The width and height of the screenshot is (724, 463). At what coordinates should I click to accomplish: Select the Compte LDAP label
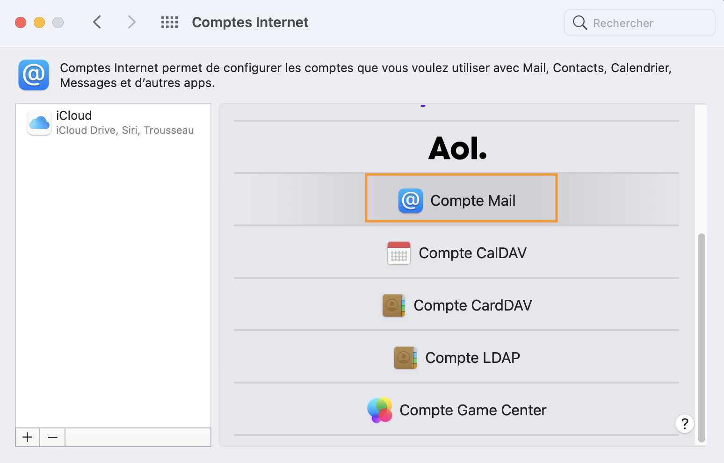(472, 358)
